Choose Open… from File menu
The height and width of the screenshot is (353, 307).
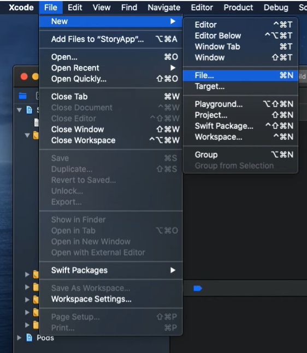click(x=111, y=57)
